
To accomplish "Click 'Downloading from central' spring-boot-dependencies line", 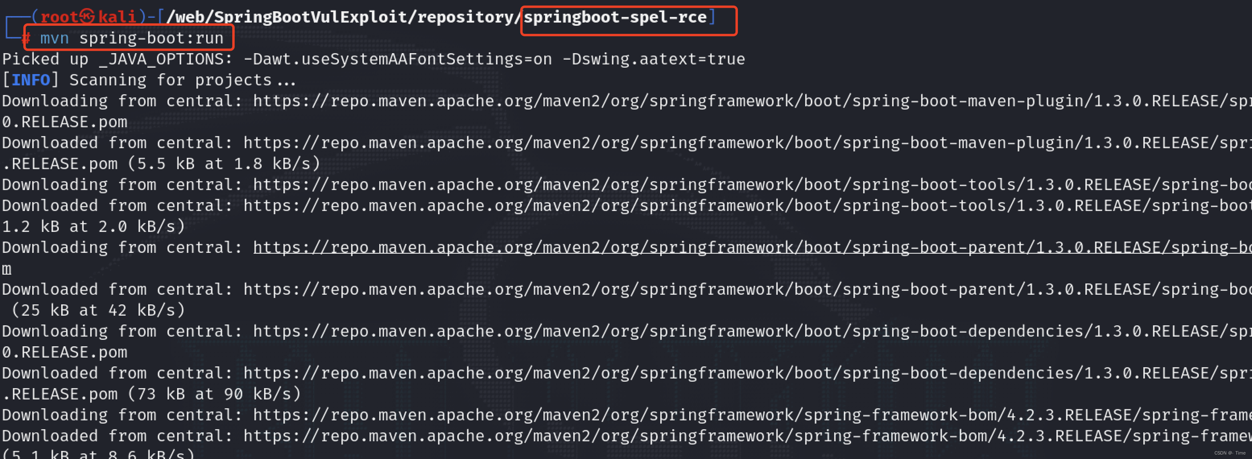I will (x=627, y=331).
